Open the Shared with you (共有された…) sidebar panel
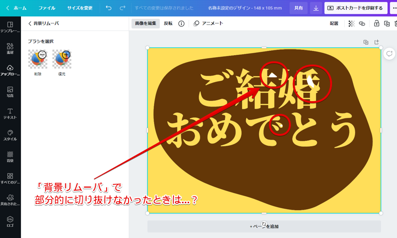This screenshot has height=238, width=397. (x=10, y=200)
